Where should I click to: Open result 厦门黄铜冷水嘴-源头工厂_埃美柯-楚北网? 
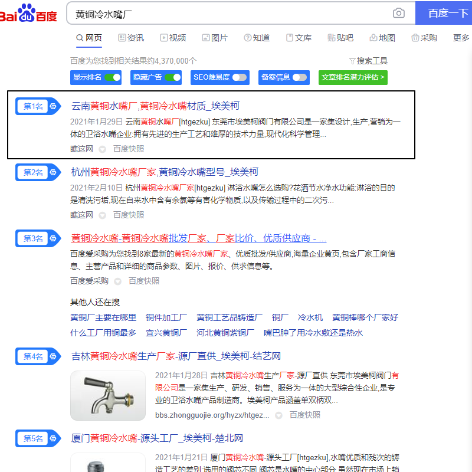pos(157,438)
